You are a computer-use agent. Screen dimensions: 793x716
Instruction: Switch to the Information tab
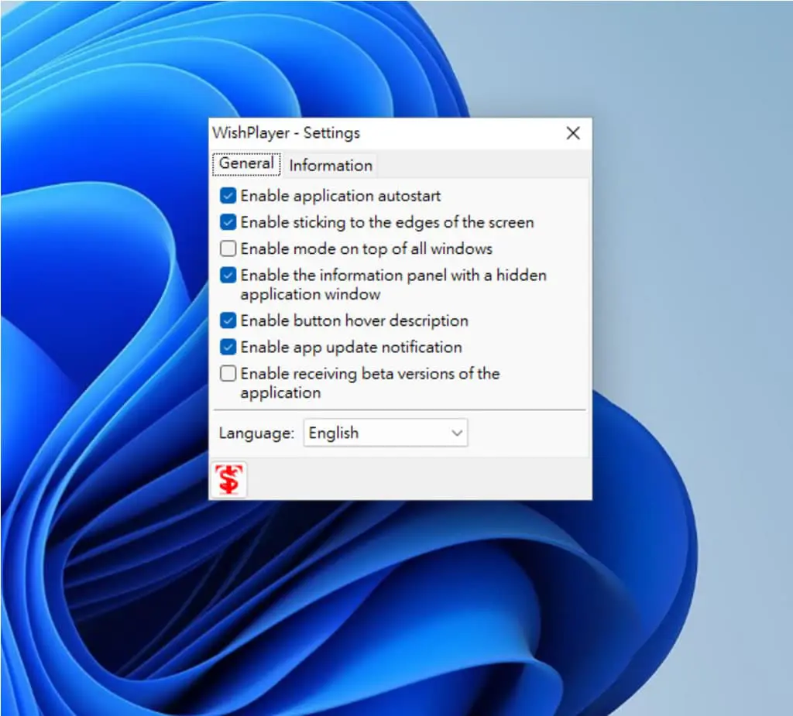tap(331, 166)
